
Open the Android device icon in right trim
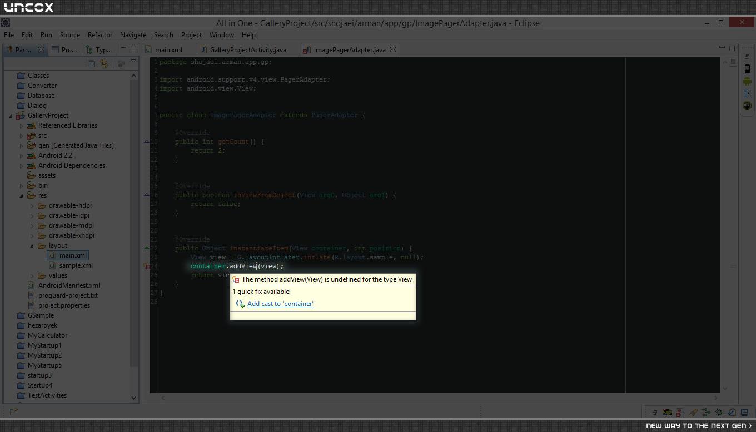tap(747, 69)
